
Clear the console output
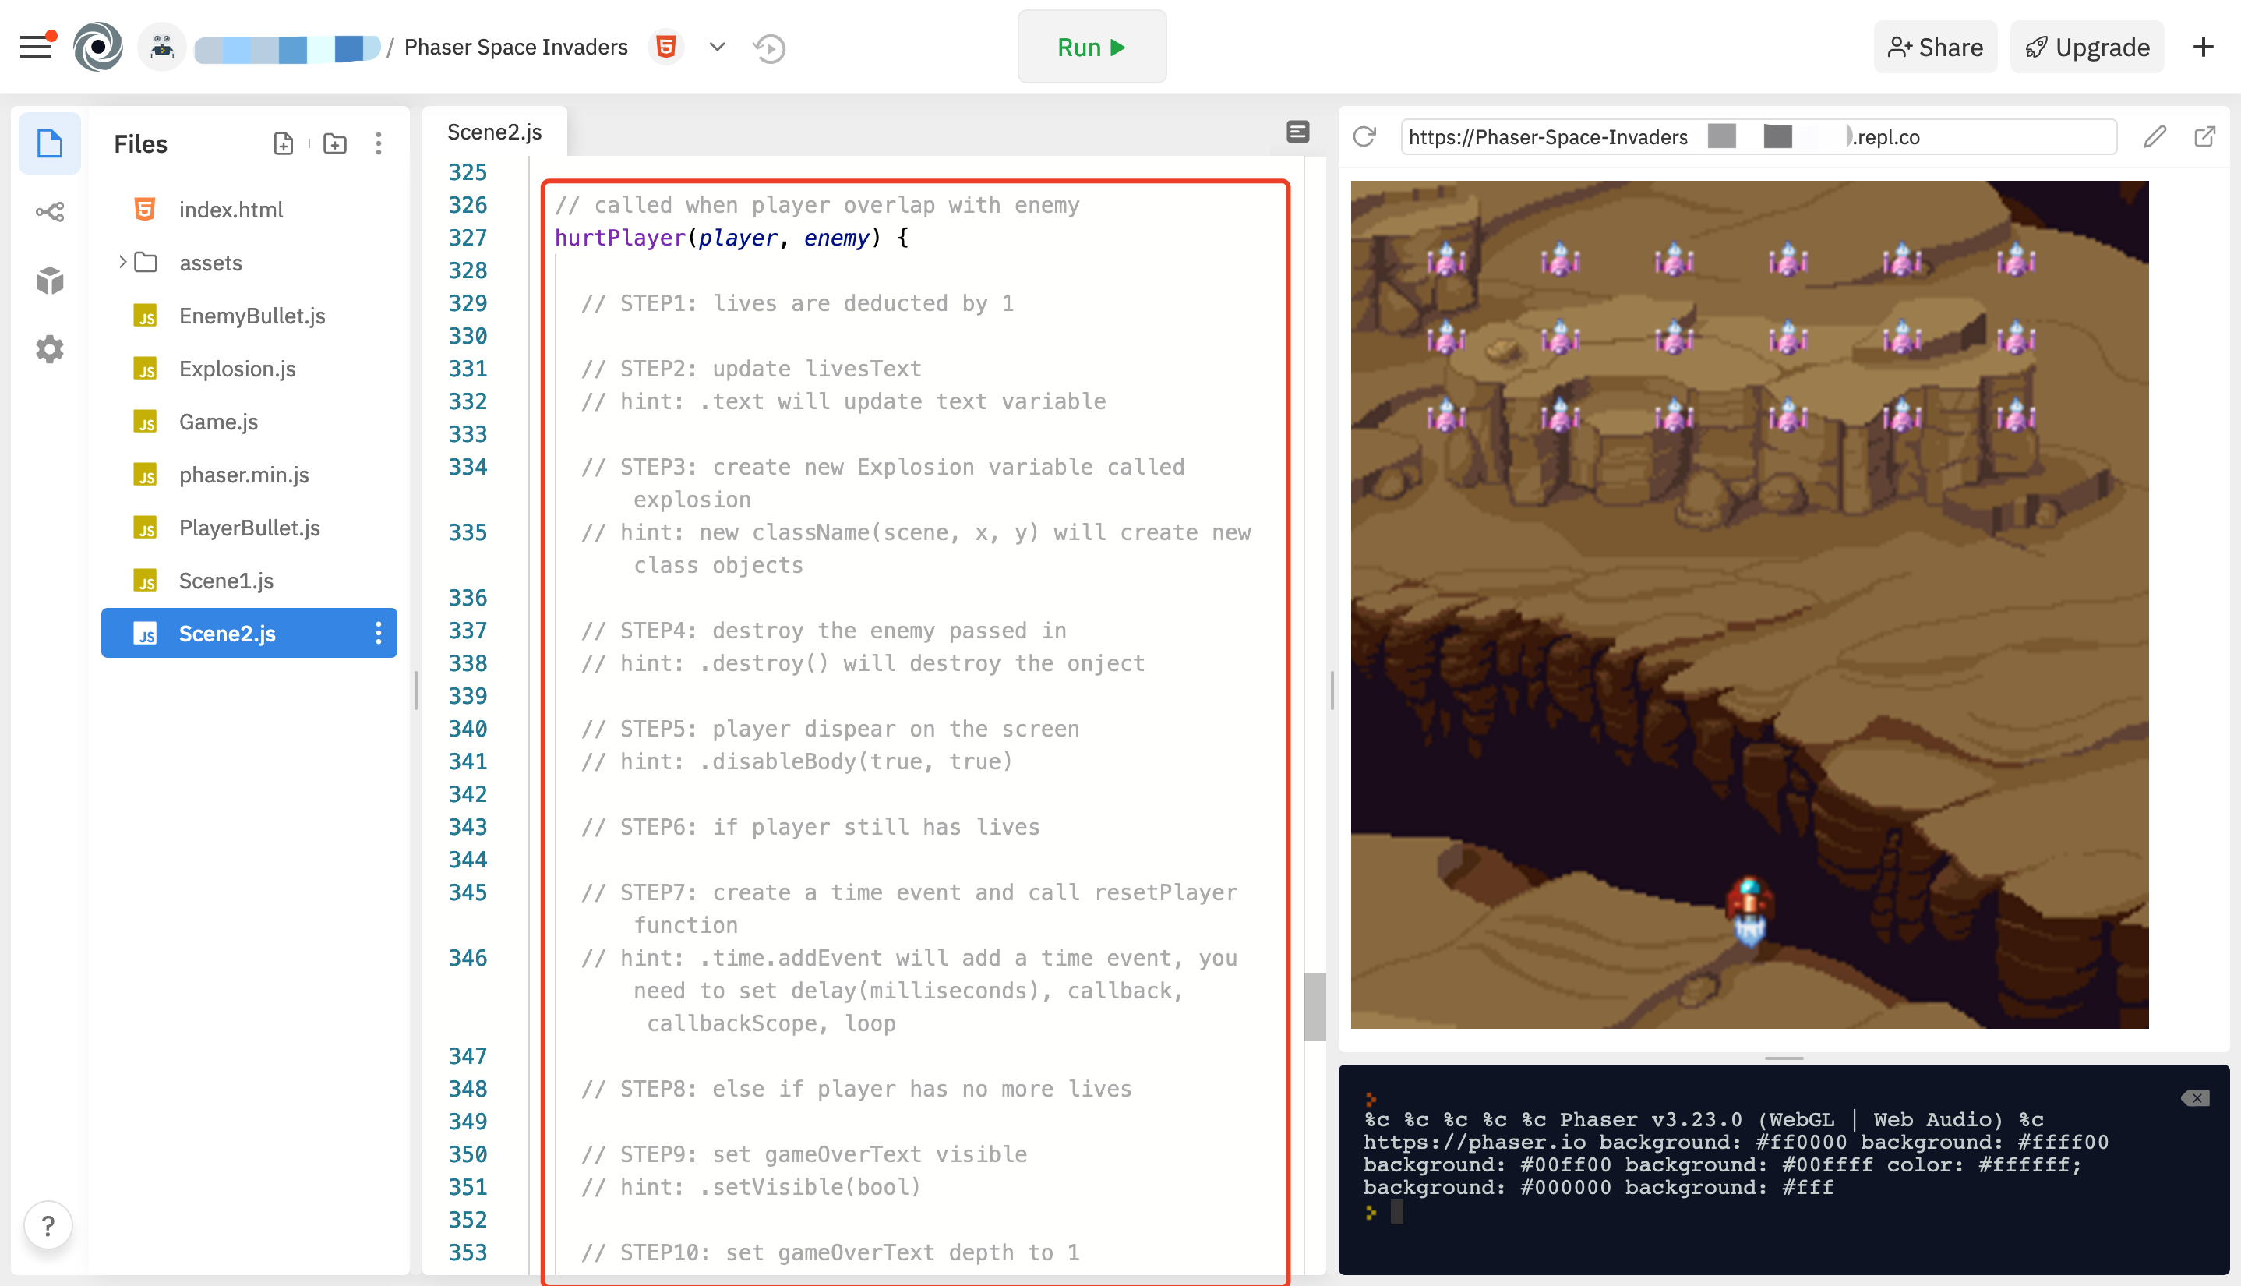pos(2194,1098)
